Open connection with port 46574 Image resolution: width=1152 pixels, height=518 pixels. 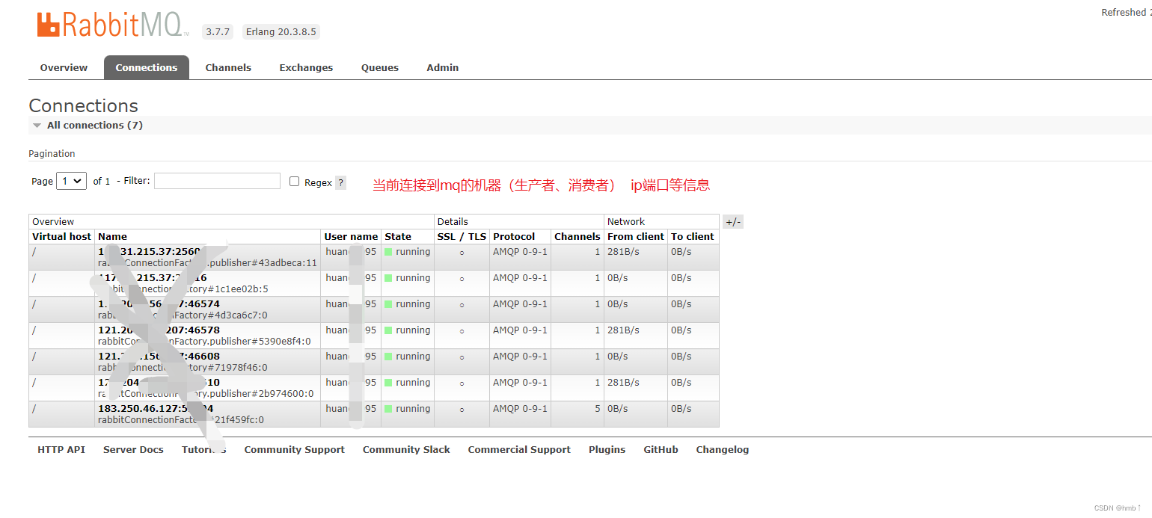(159, 303)
